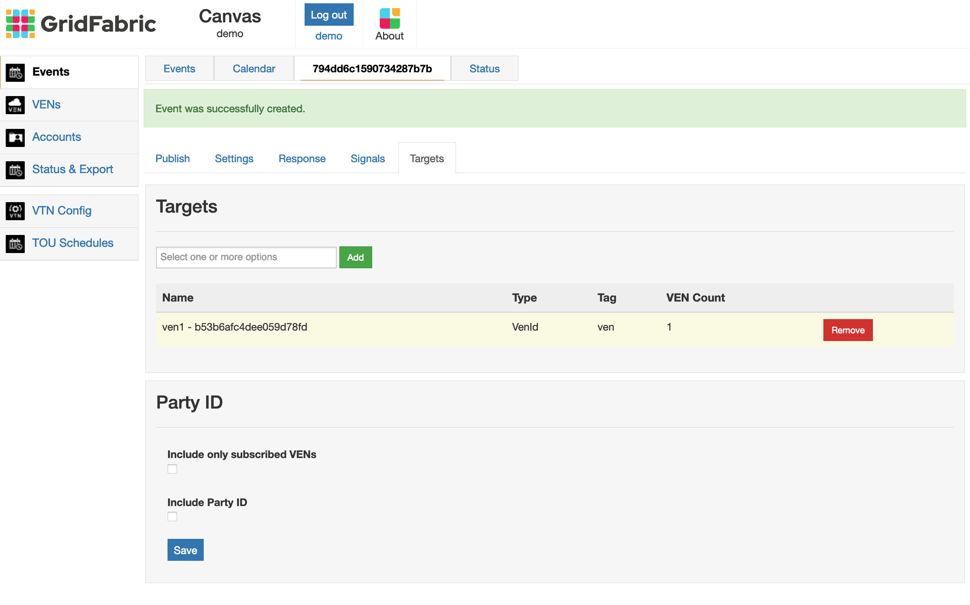Click the Events sidebar icon

pyautogui.click(x=15, y=72)
